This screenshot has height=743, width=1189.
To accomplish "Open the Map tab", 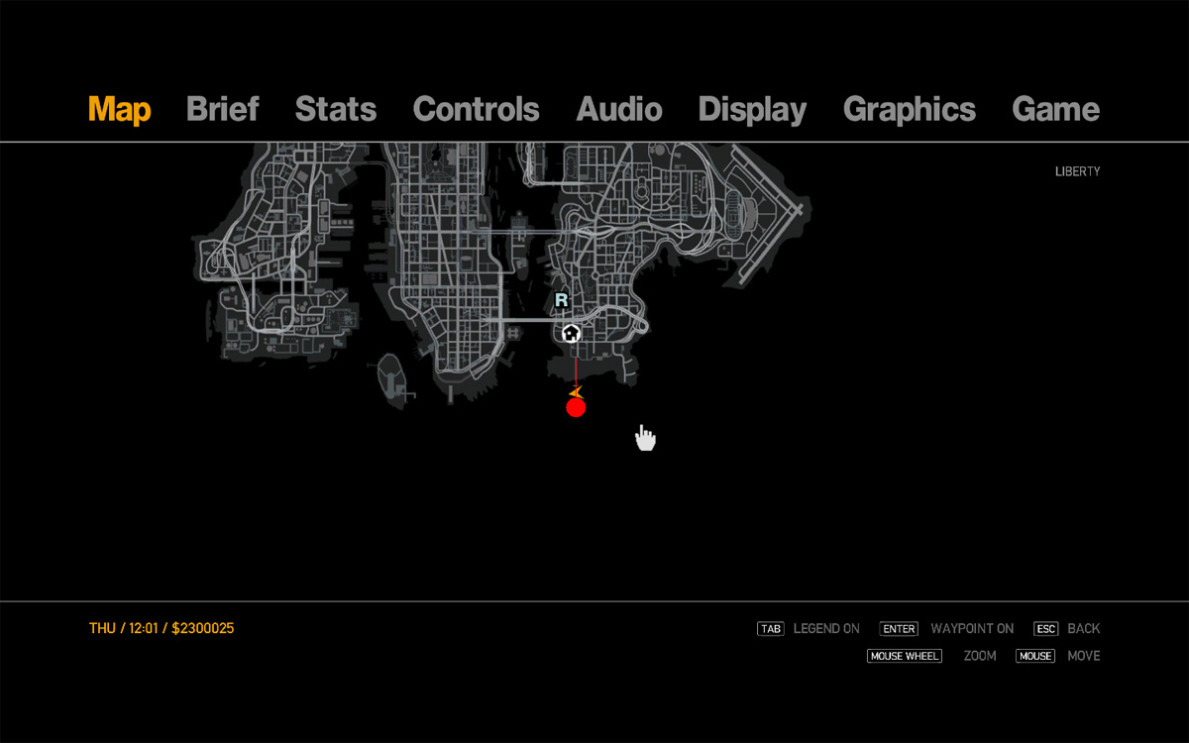I will pyautogui.click(x=119, y=109).
